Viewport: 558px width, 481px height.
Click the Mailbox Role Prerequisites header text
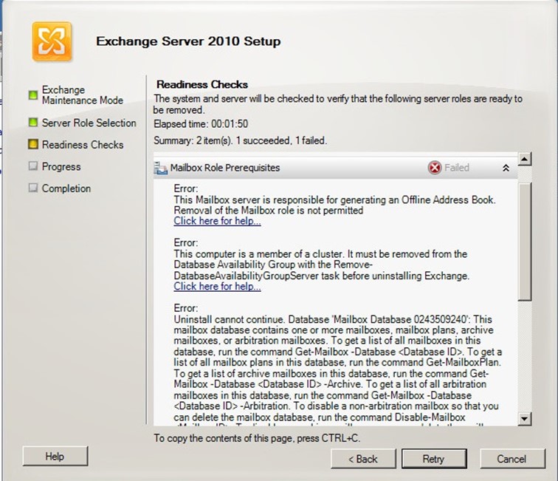[225, 168]
